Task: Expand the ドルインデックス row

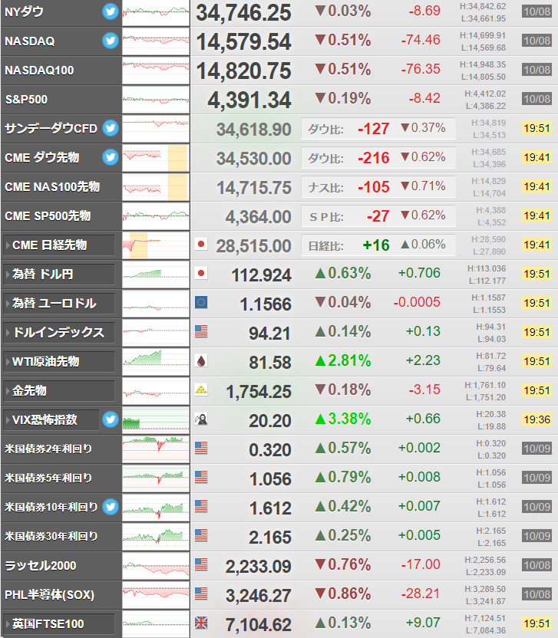Action: (59, 333)
